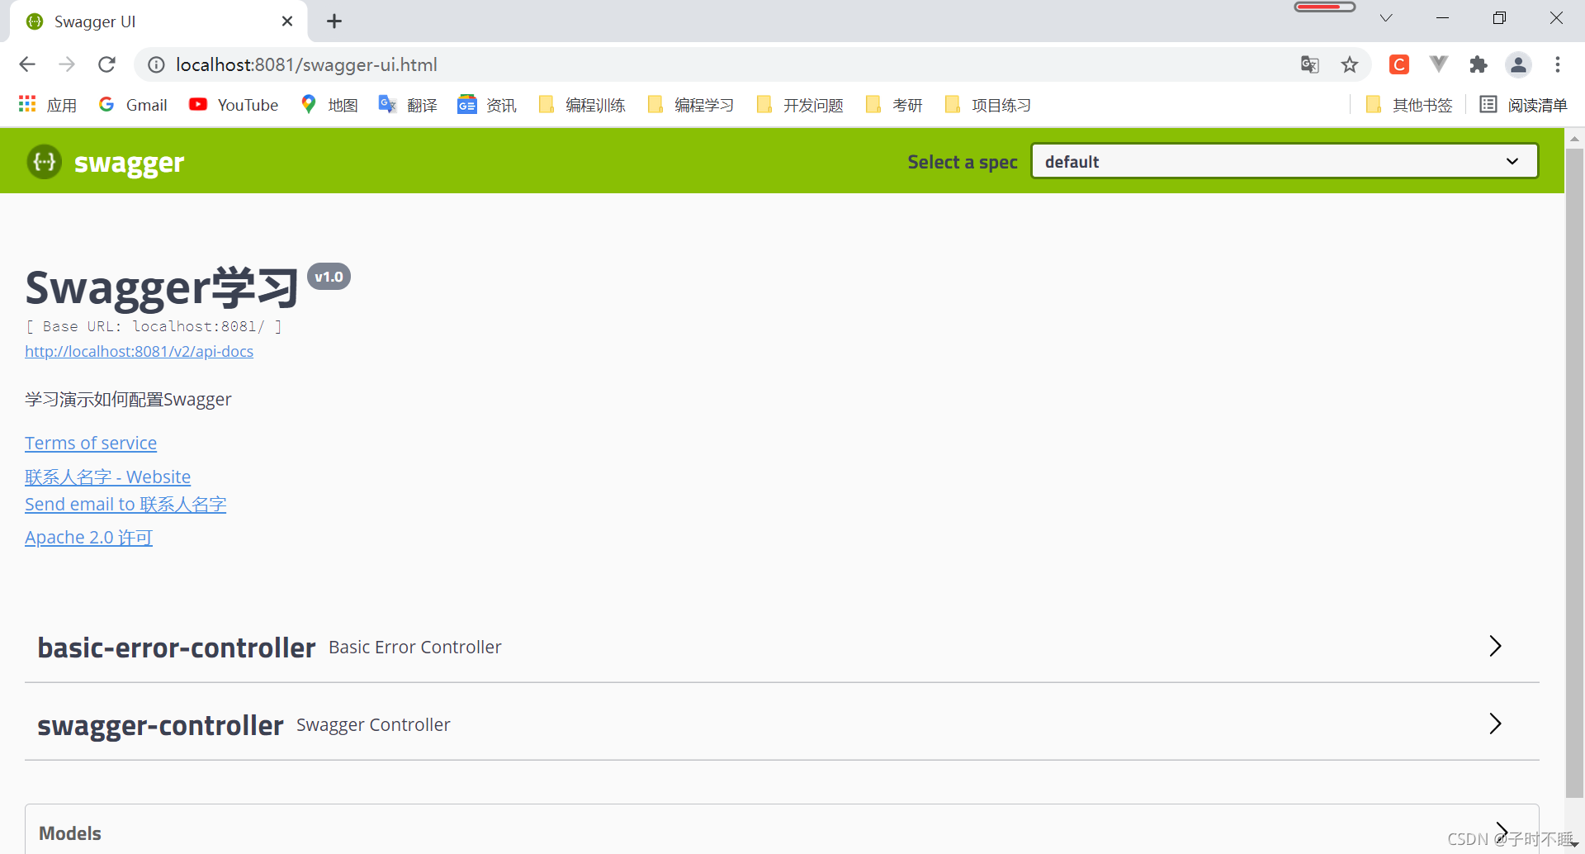
Task: Open the tab search chevron
Action: coord(1386,18)
